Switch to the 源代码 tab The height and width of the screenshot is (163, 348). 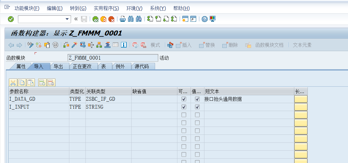tap(142, 66)
